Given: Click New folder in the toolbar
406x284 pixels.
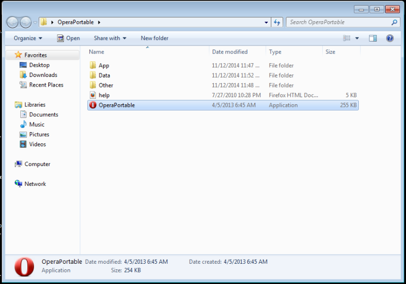Looking at the screenshot, I should click(x=155, y=38).
